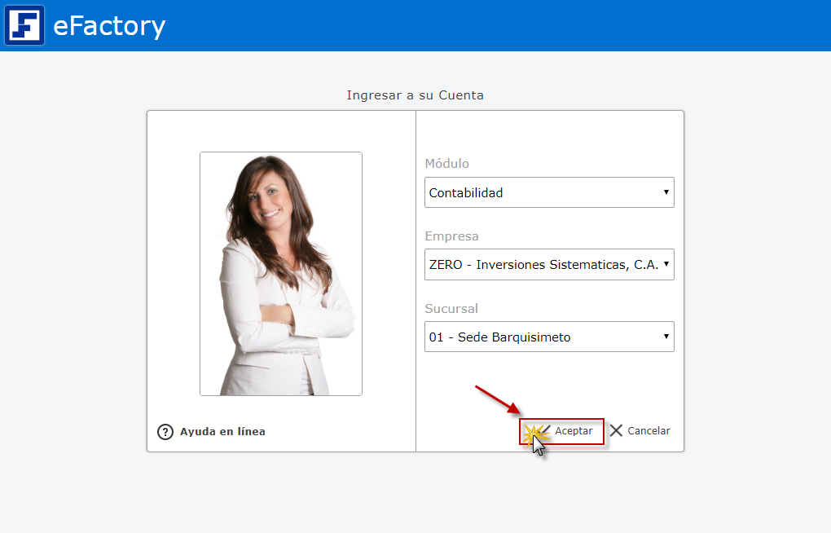Click the Sucursal field label

(x=451, y=309)
